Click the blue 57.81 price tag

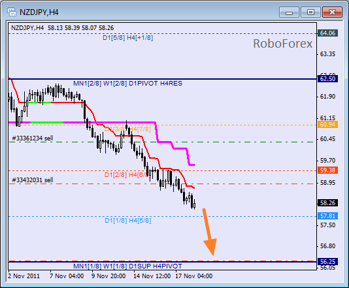tap(327, 216)
